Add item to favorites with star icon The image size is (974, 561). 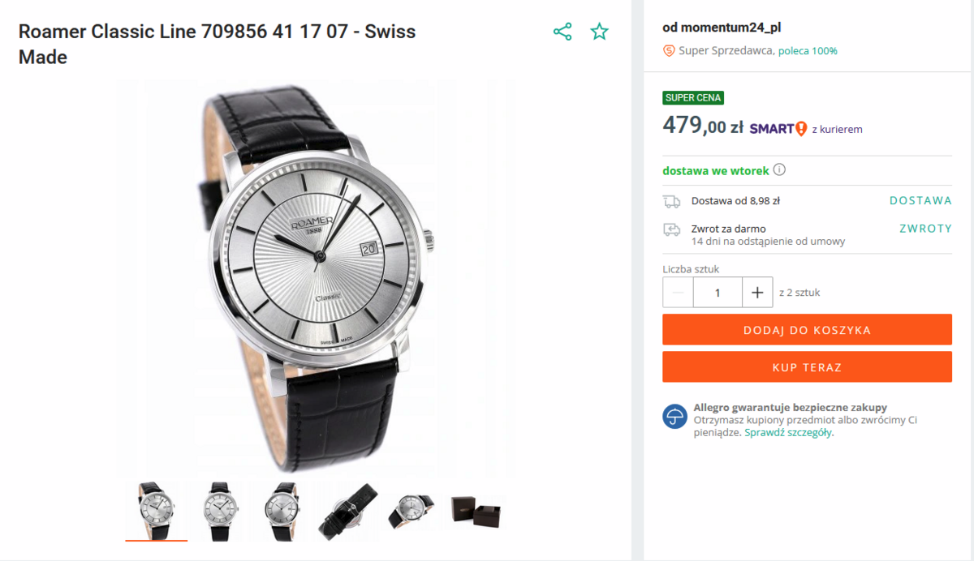(x=599, y=32)
